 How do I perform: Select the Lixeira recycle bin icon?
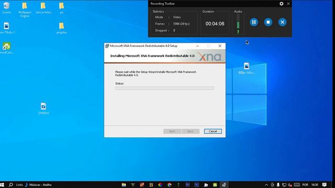(x=6, y=8)
